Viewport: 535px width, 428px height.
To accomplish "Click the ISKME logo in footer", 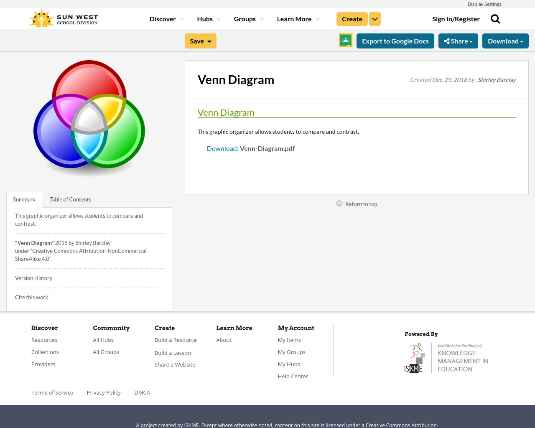I will [x=446, y=357].
